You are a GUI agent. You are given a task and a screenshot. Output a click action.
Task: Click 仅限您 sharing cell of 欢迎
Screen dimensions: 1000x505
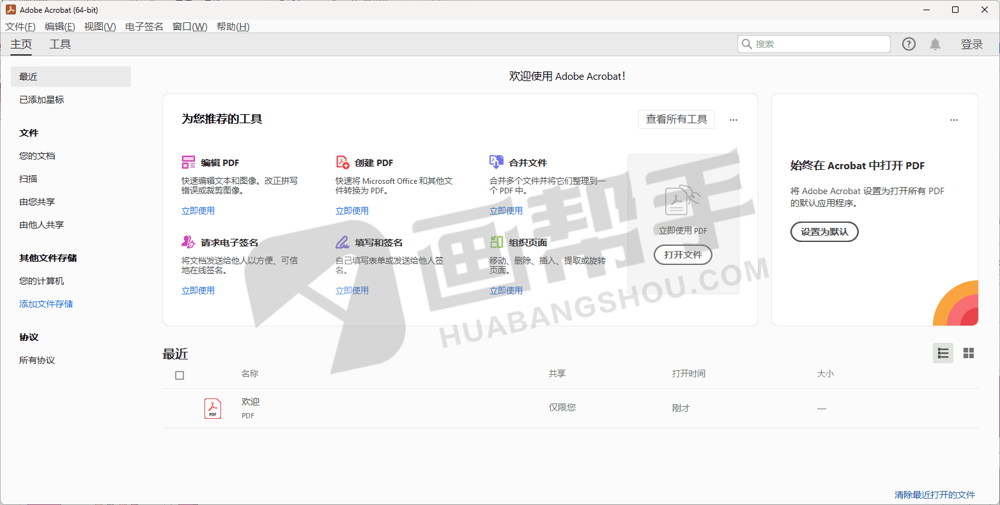click(x=562, y=407)
